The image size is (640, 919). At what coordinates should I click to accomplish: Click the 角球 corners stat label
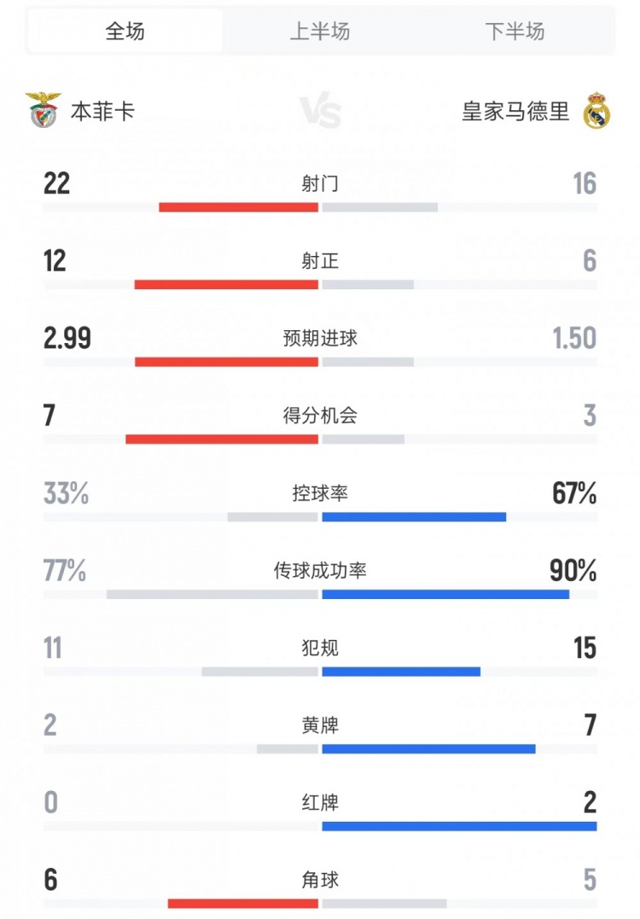click(320, 880)
